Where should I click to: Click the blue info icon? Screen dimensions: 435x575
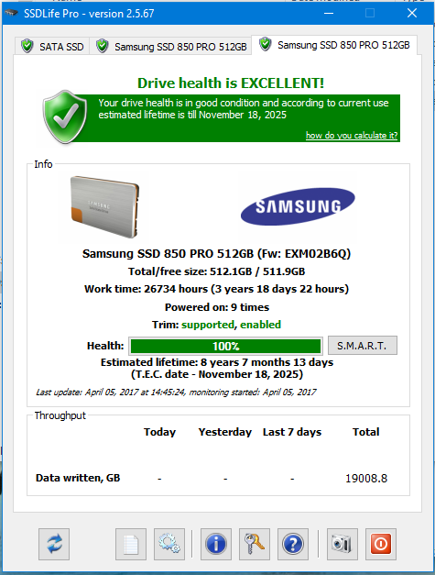click(216, 544)
